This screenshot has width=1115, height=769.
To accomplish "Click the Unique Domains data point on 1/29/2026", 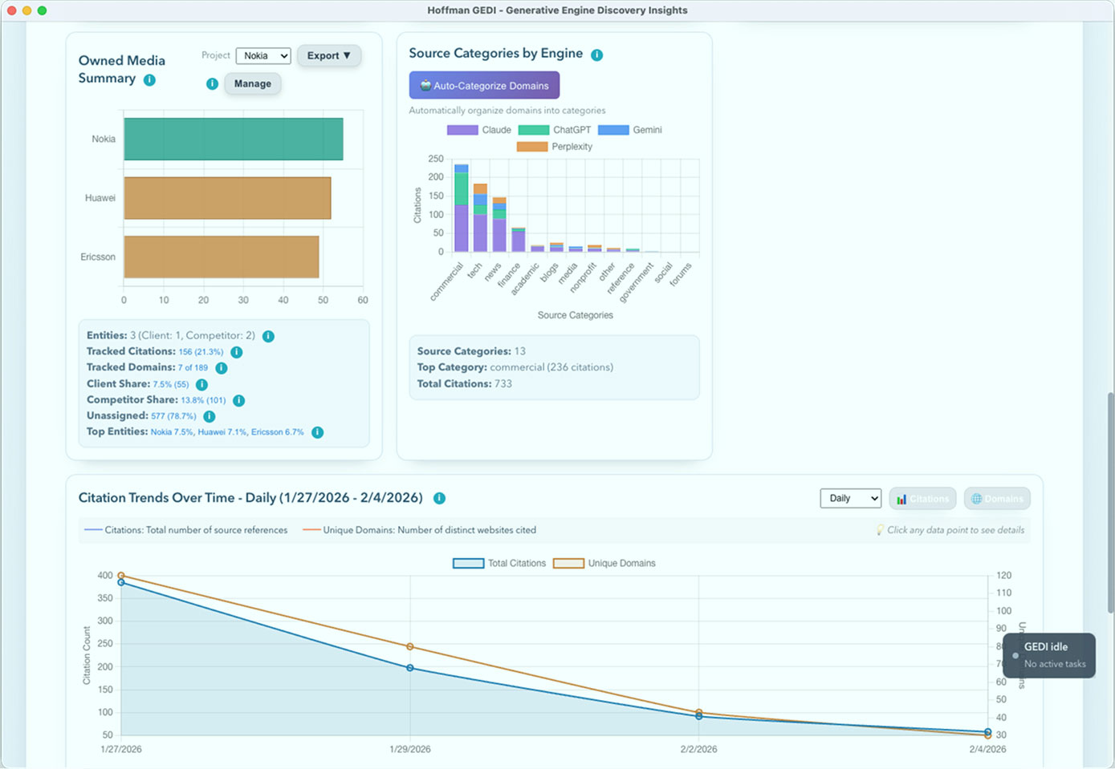I will [410, 647].
